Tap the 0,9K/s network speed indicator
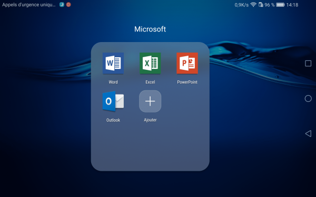316x197 pixels. click(x=241, y=5)
